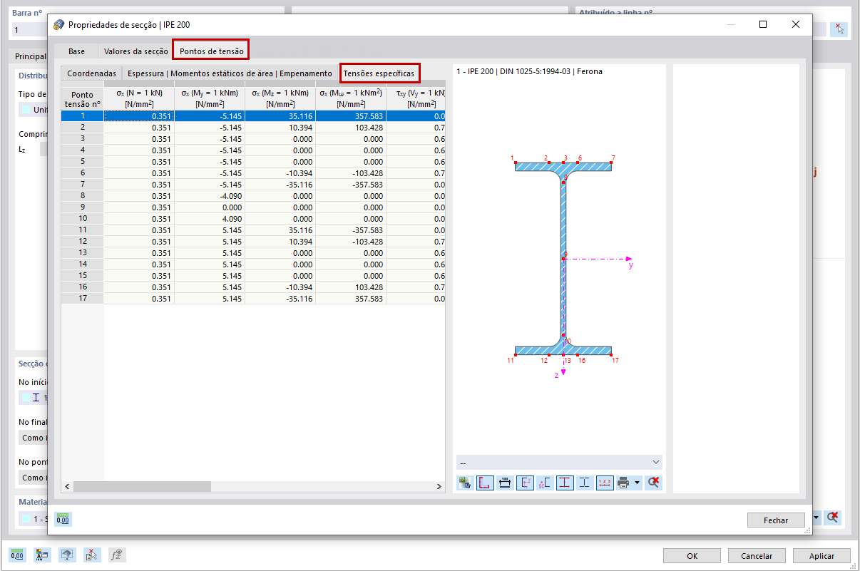
Task: Toggle principal axes display icon
Action: point(525,483)
